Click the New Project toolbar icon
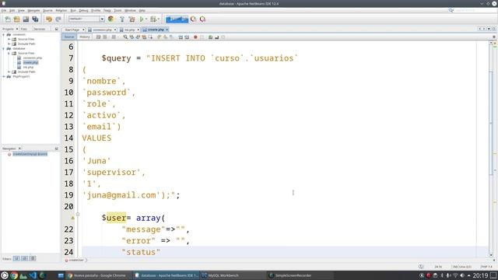498x280 pixels. [16, 19]
